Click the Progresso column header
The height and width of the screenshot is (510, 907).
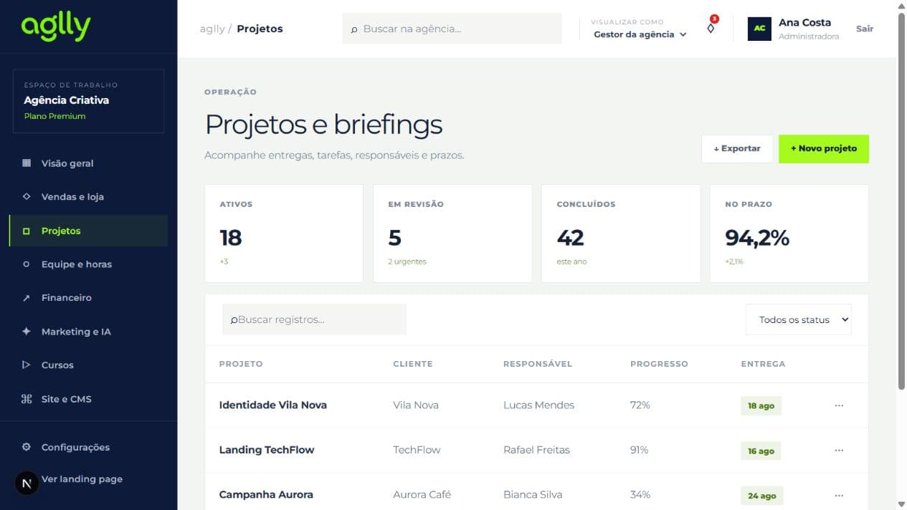click(x=659, y=364)
